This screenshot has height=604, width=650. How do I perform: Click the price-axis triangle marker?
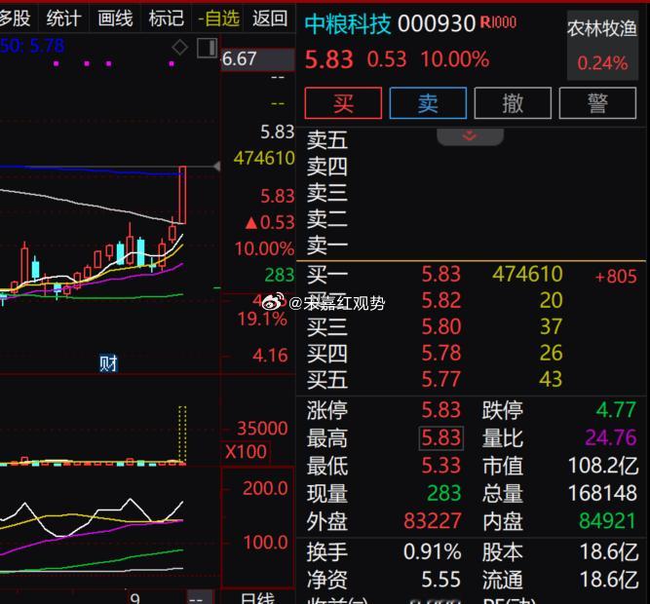click(216, 167)
